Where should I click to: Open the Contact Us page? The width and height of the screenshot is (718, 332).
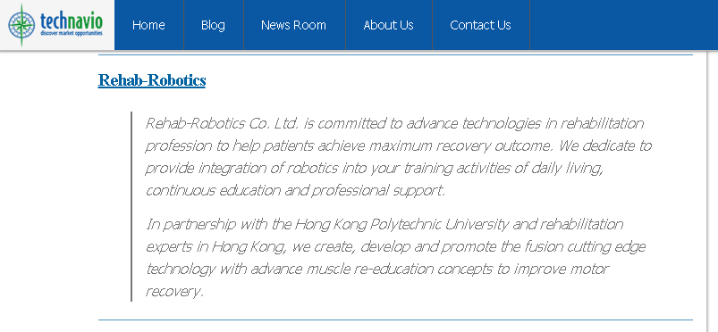point(480,25)
